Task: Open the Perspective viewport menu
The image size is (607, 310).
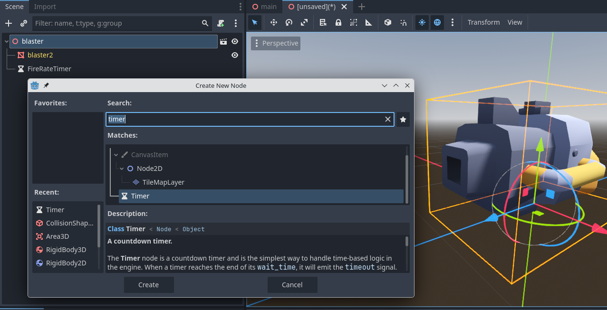Action: coord(276,43)
